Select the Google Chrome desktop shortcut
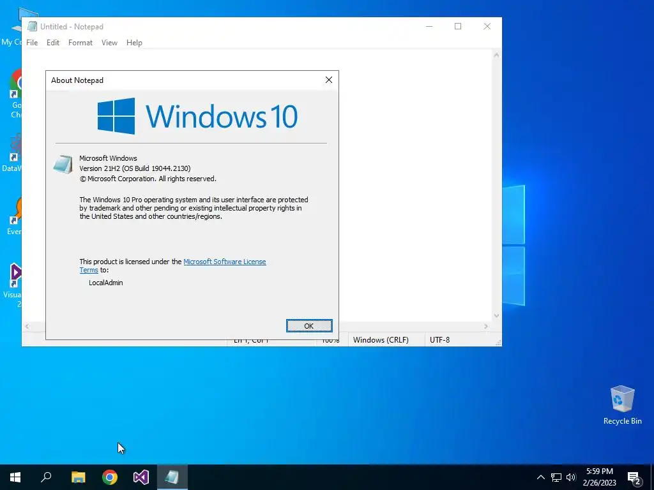The width and height of the screenshot is (654, 490). tap(16, 94)
